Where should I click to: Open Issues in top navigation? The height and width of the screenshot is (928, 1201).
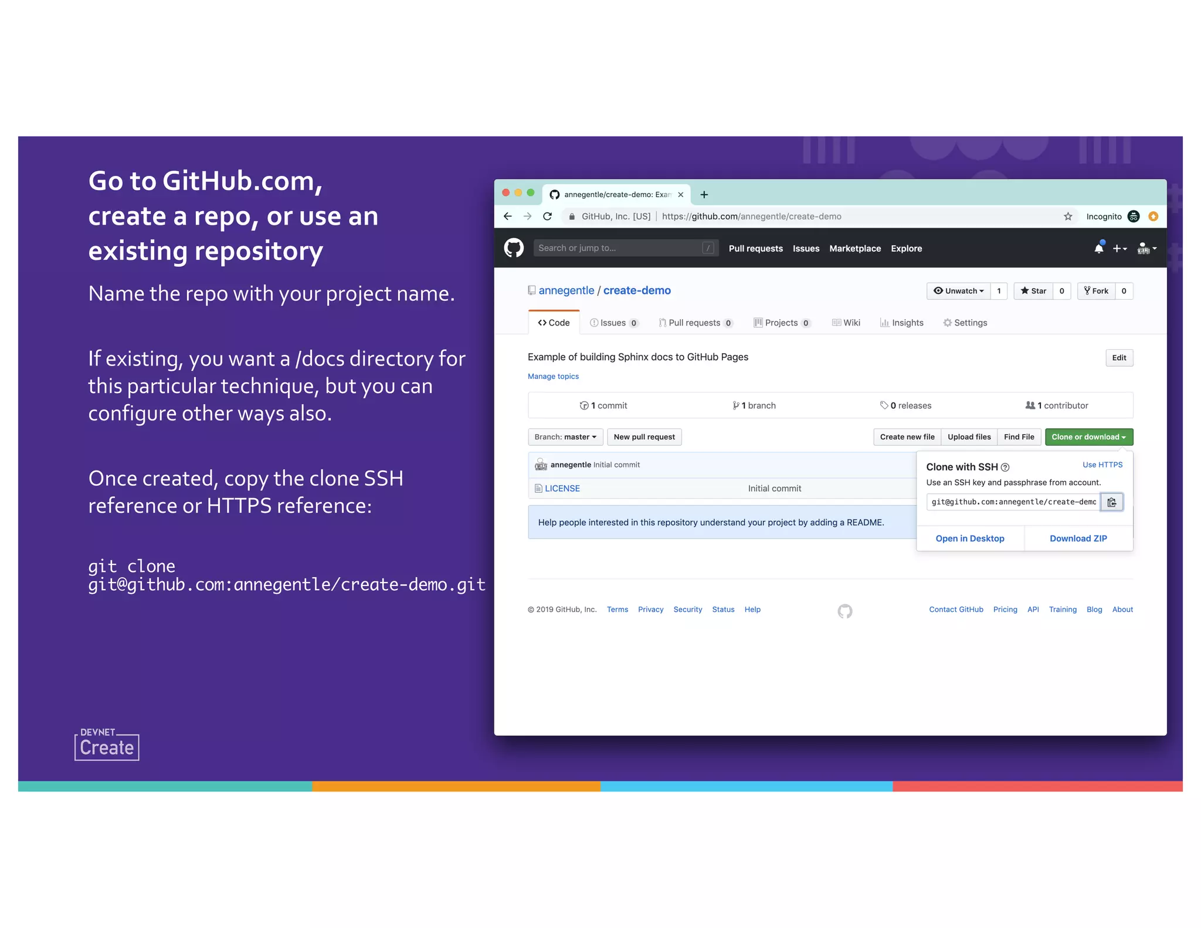[806, 249]
